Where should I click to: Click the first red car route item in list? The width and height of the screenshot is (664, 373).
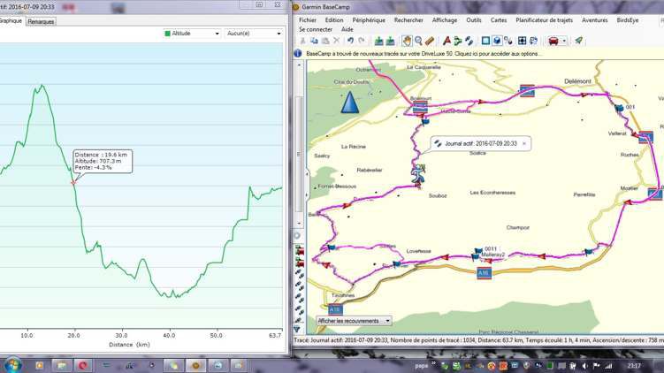pyautogui.click(x=299, y=251)
